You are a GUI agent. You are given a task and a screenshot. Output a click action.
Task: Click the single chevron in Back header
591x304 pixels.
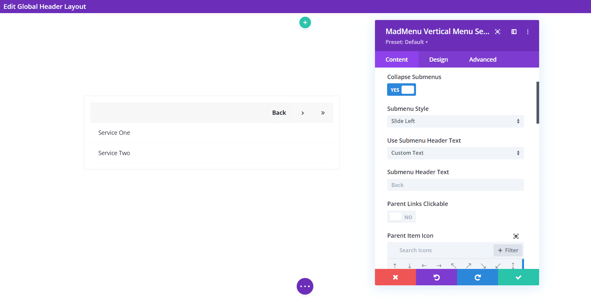pos(303,113)
